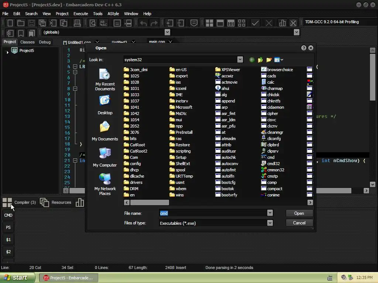This screenshot has width=378, height=283.
Task: Select the Compiler (3) bottom tab
Action: click(x=19, y=202)
